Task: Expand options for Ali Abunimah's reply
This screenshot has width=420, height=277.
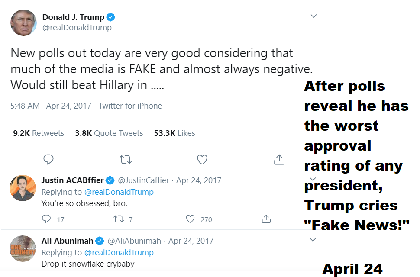Action: click(313, 240)
